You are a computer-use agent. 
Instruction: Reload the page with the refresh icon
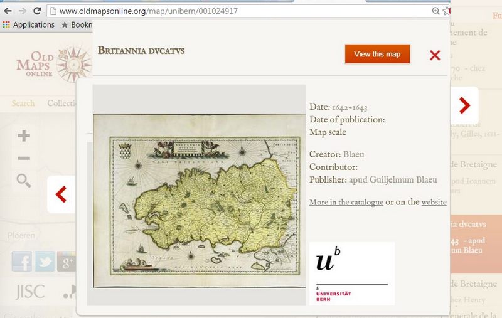pyautogui.click(x=37, y=11)
